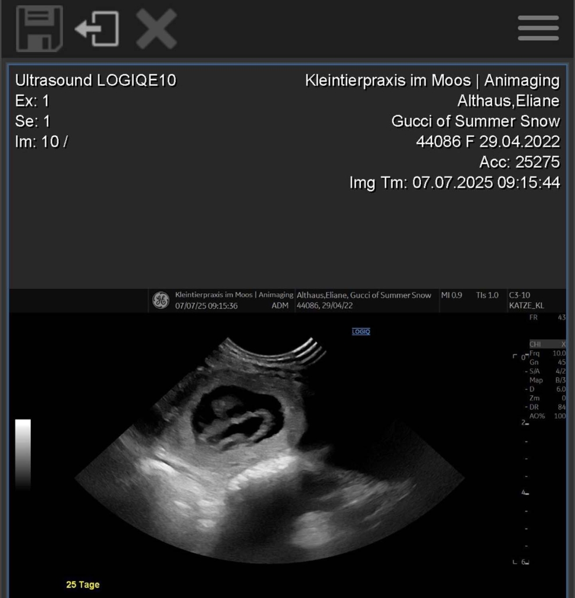
Task: Click the Ultrasound LOGIQE10 label
Action: coord(95,80)
